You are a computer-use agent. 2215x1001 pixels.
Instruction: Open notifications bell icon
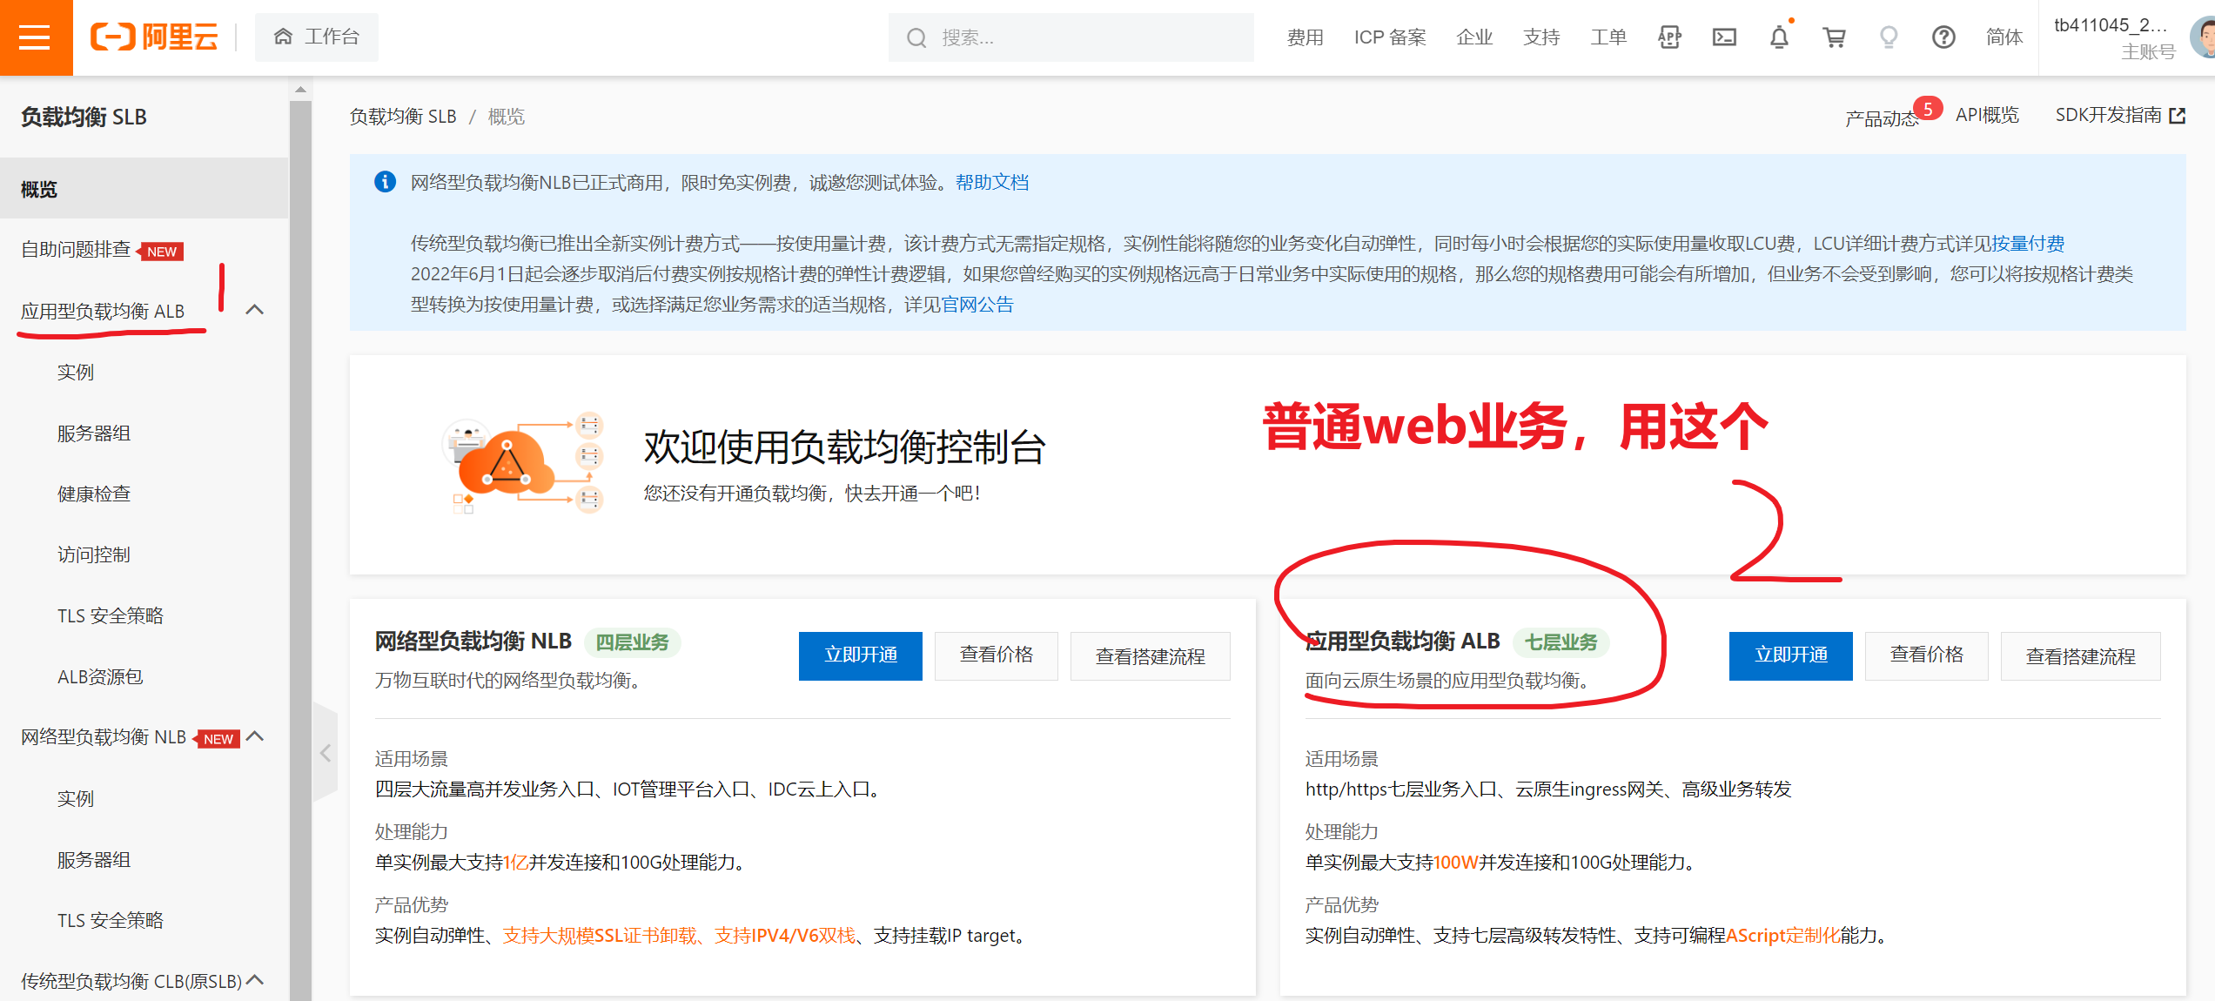tap(1779, 37)
